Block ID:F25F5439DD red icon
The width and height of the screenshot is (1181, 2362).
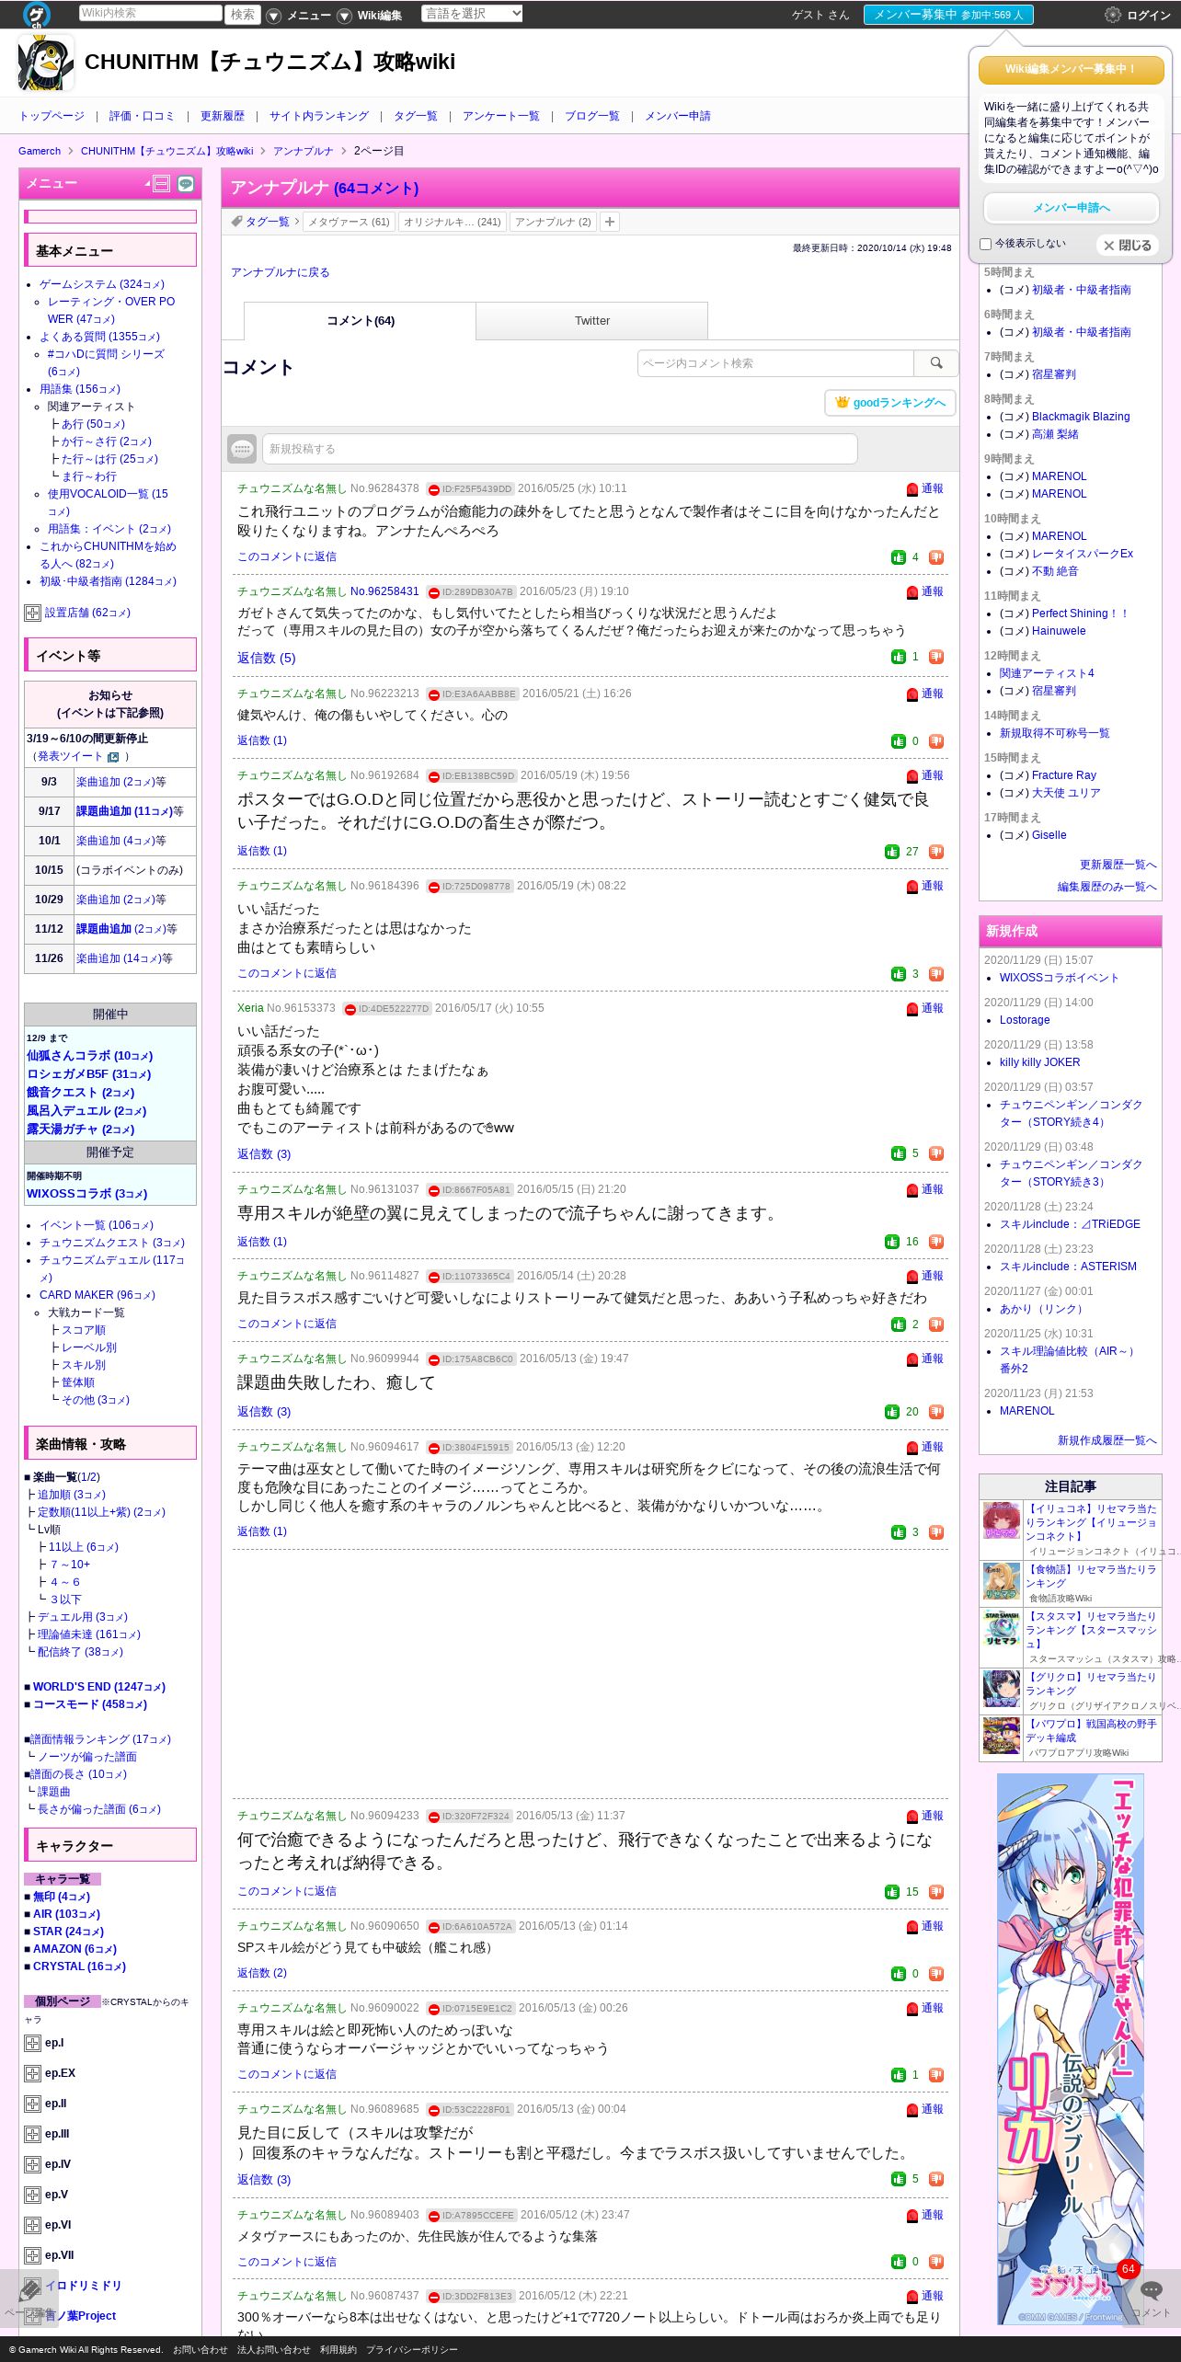(x=434, y=490)
